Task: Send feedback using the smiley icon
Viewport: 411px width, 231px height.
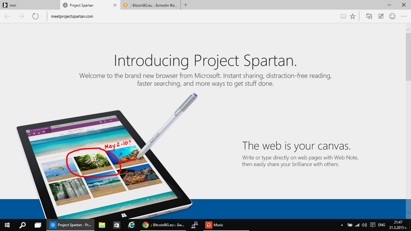Action: 392,16
